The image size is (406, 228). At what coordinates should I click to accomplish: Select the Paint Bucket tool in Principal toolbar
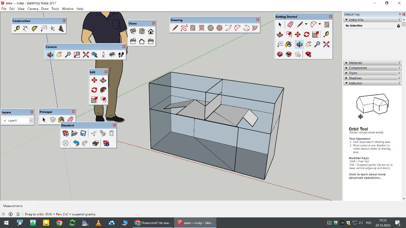pyautogui.click(x=61, y=119)
